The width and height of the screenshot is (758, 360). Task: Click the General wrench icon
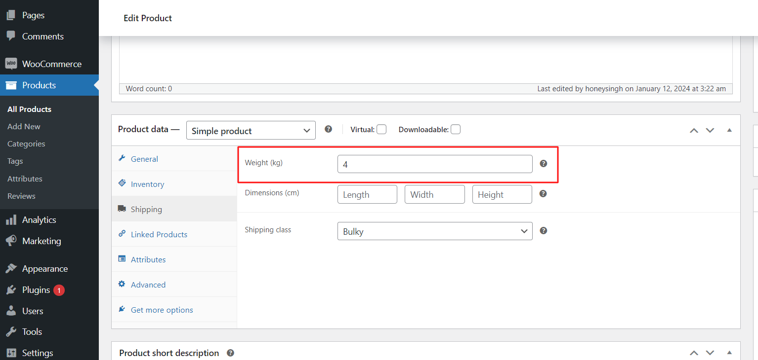[122, 158]
